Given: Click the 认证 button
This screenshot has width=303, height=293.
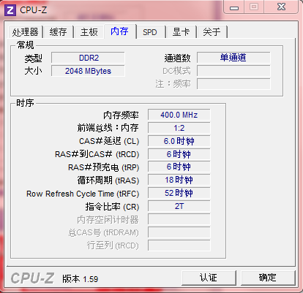Looking at the screenshot, I should [x=209, y=278].
